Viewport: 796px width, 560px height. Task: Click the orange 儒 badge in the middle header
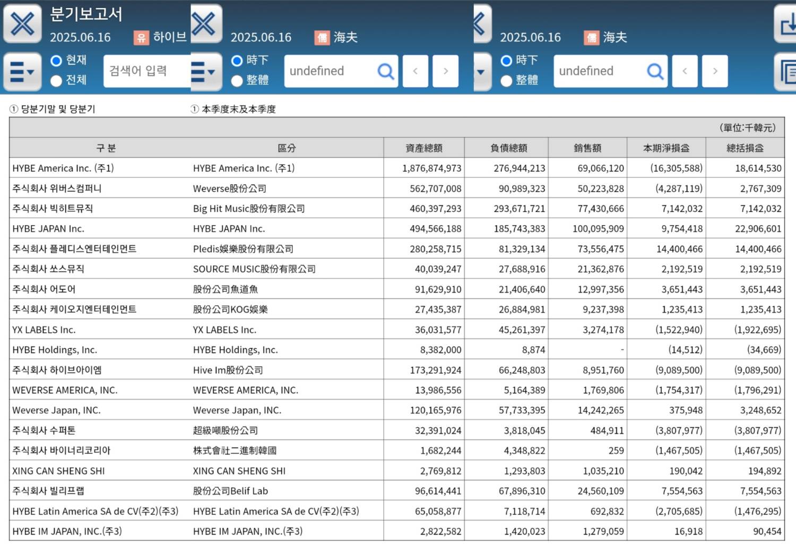tap(322, 37)
